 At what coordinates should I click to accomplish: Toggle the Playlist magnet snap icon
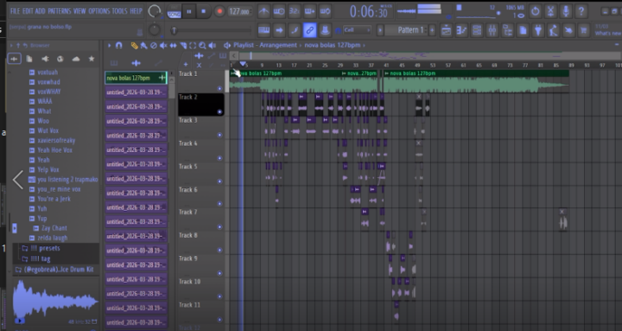[x=118, y=46]
